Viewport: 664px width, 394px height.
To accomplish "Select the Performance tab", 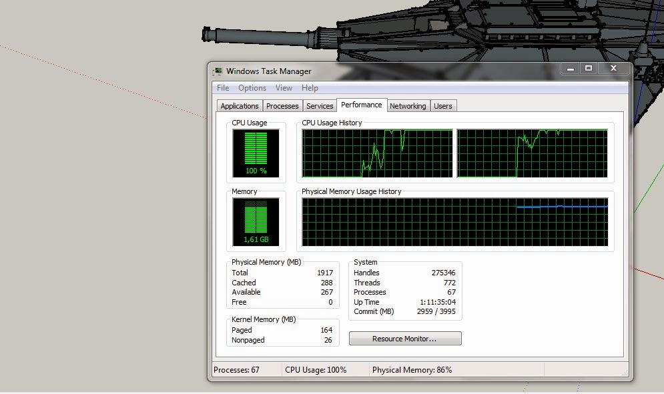I will 361,105.
